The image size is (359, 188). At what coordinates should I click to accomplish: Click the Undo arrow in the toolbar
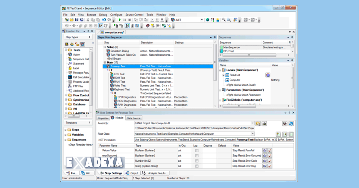pyautogui.click(x=104, y=20)
